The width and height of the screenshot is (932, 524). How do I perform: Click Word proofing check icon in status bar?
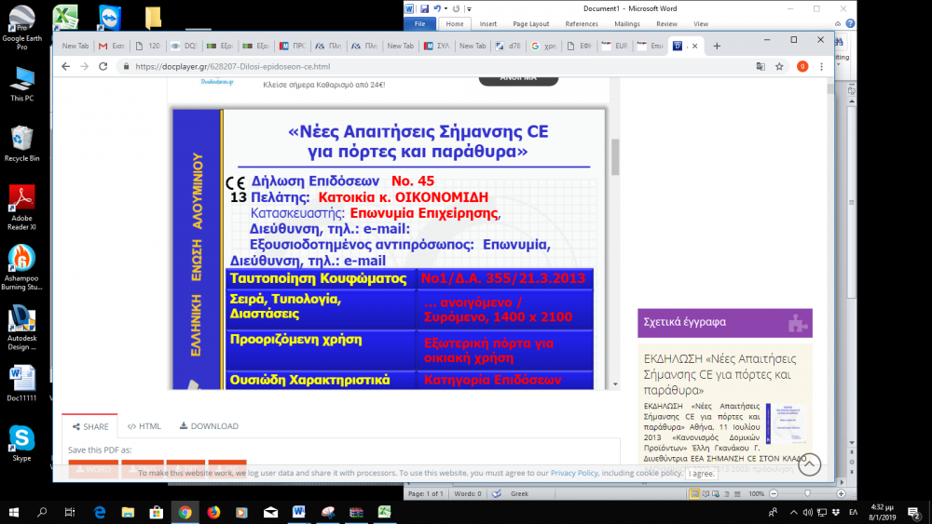pos(497,493)
